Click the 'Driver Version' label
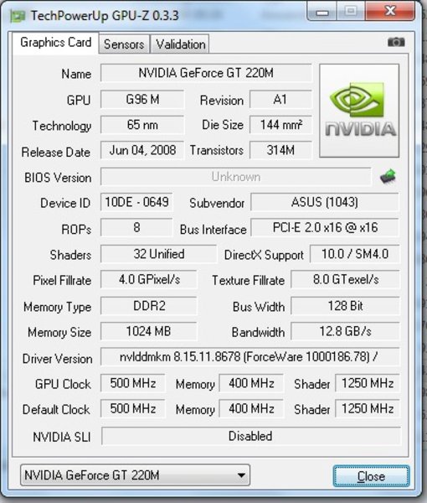This screenshot has width=427, height=503. [x=57, y=359]
